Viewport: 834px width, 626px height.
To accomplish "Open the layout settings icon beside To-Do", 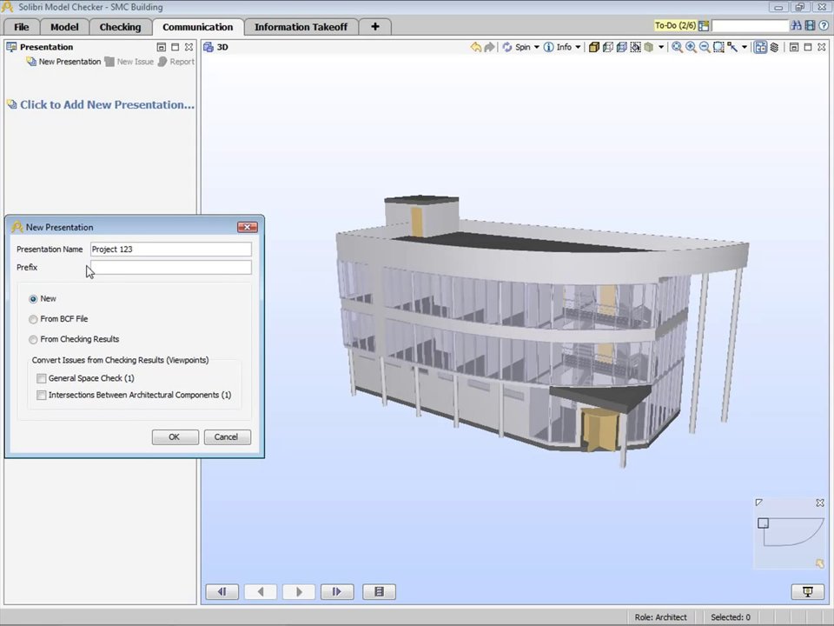I will point(704,25).
